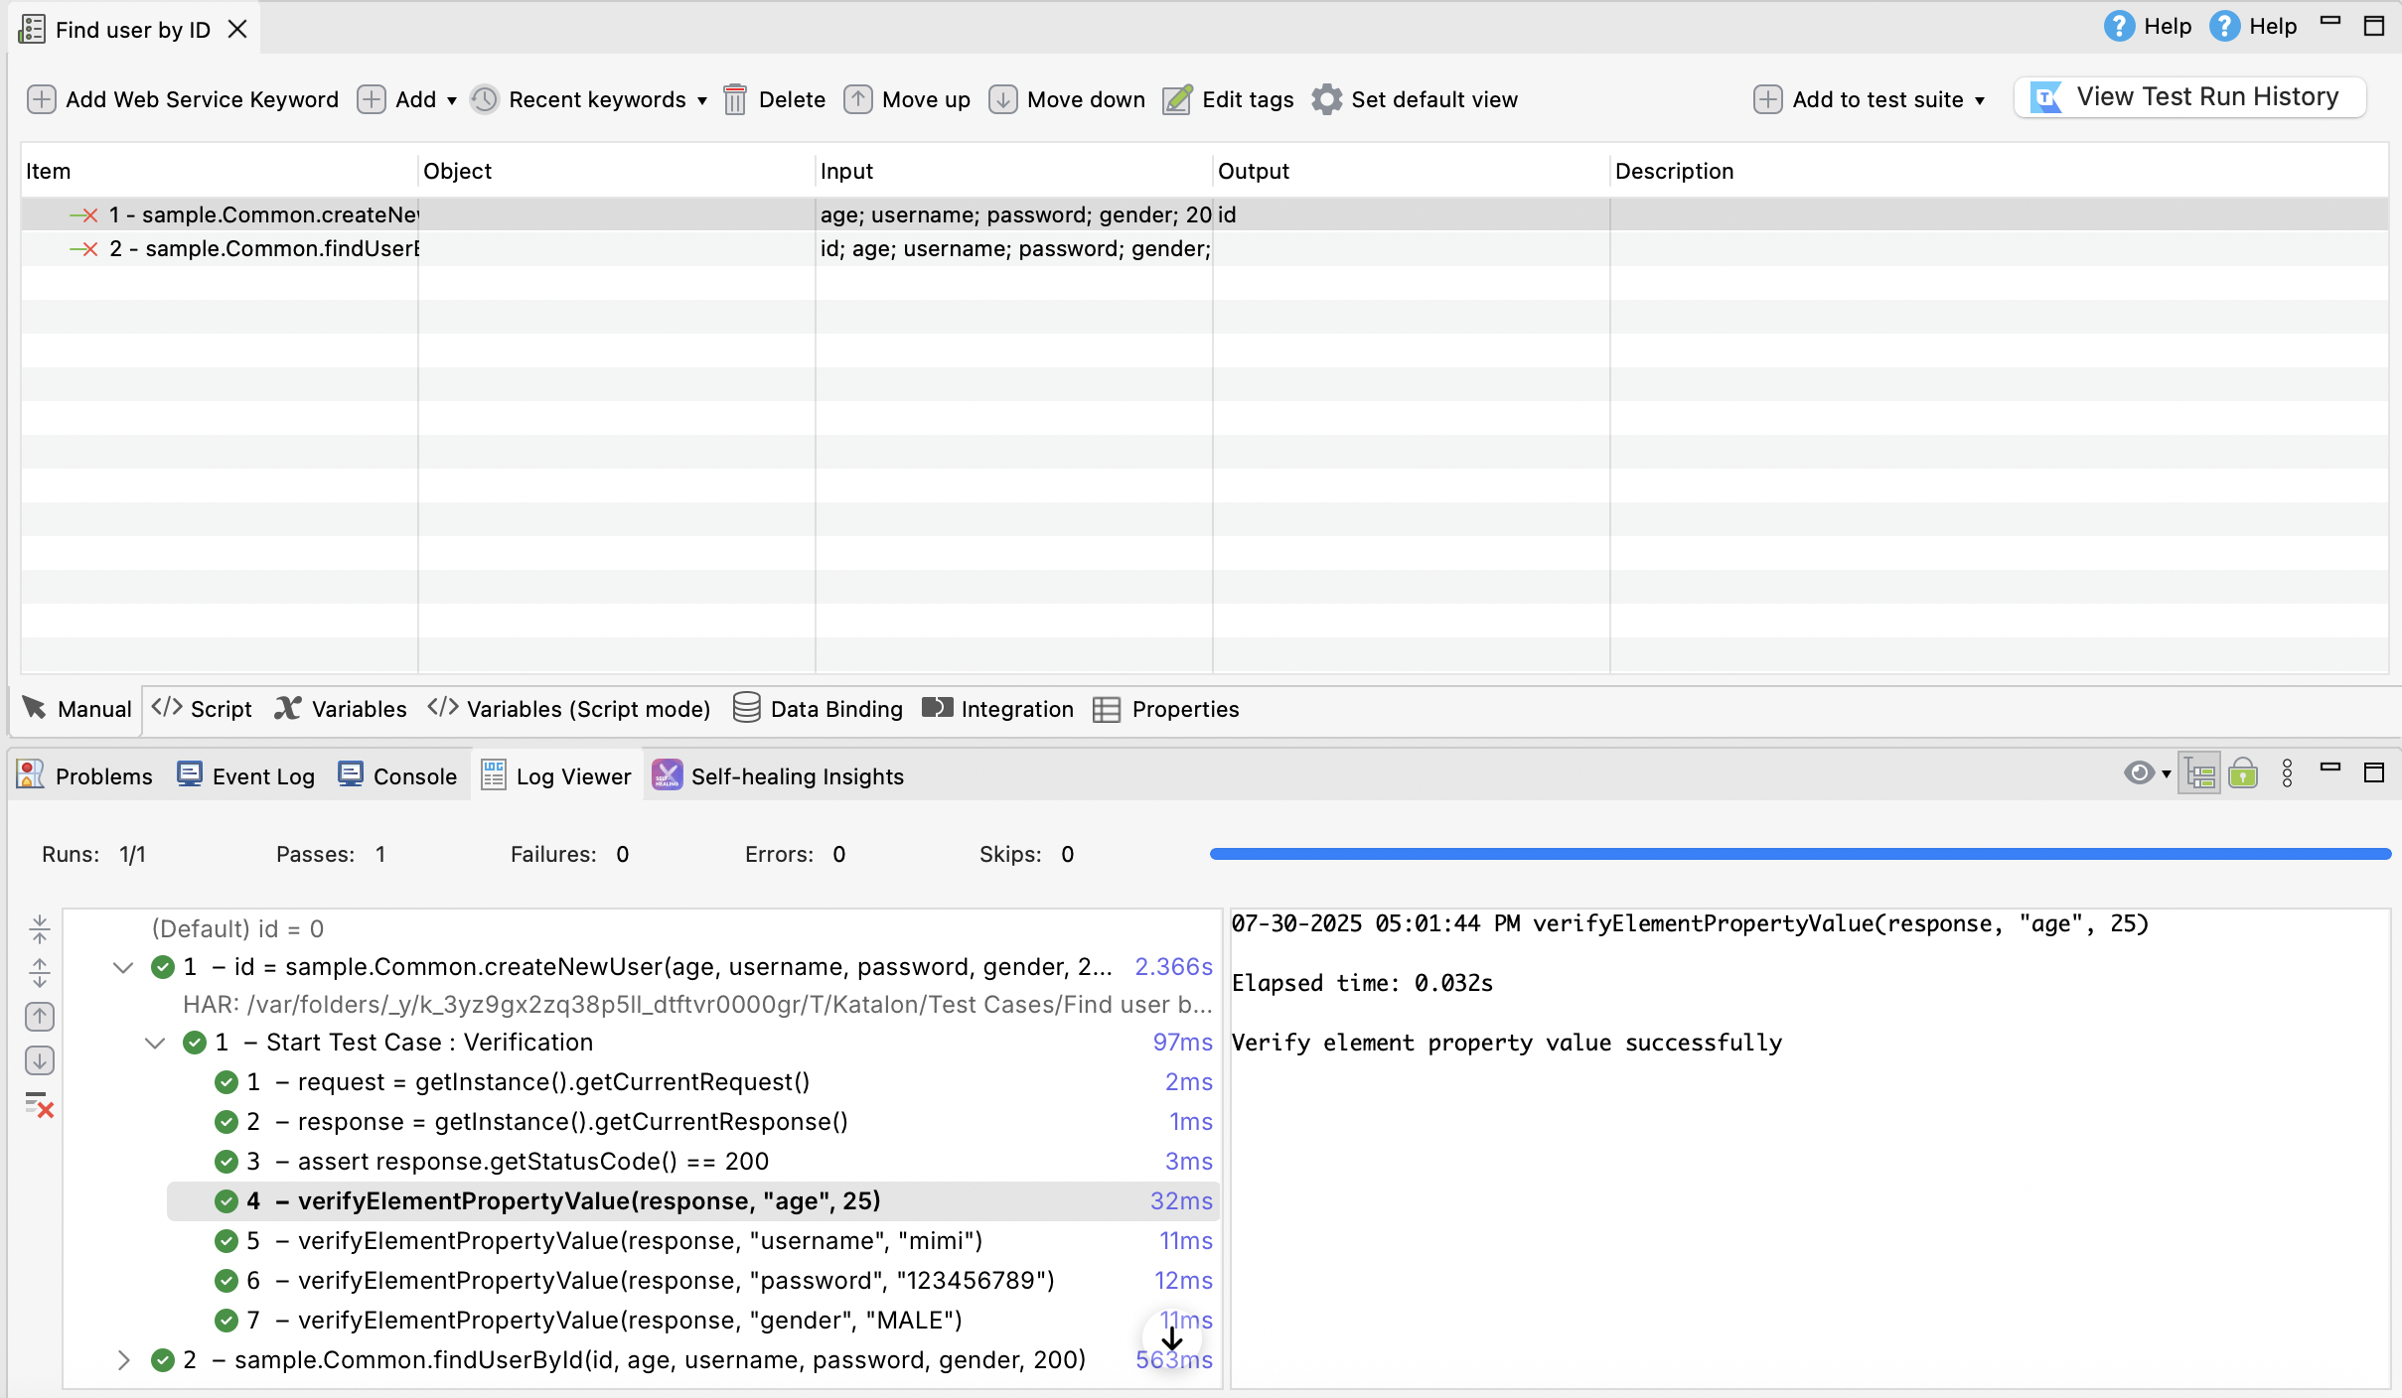This screenshot has width=2402, height=1398.
Task: Click Add Web Service Keyword button
Action: pyautogui.click(x=183, y=99)
